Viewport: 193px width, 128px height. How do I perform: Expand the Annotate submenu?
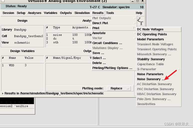point(114,33)
